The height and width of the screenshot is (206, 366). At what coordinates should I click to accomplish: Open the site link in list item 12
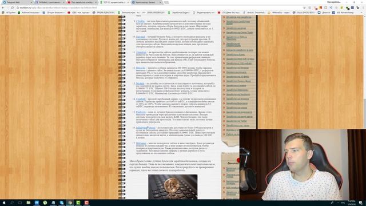click(141, 68)
